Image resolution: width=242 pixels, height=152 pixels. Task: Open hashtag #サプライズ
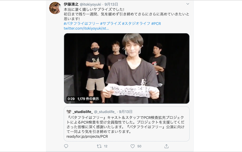(x=111, y=24)
